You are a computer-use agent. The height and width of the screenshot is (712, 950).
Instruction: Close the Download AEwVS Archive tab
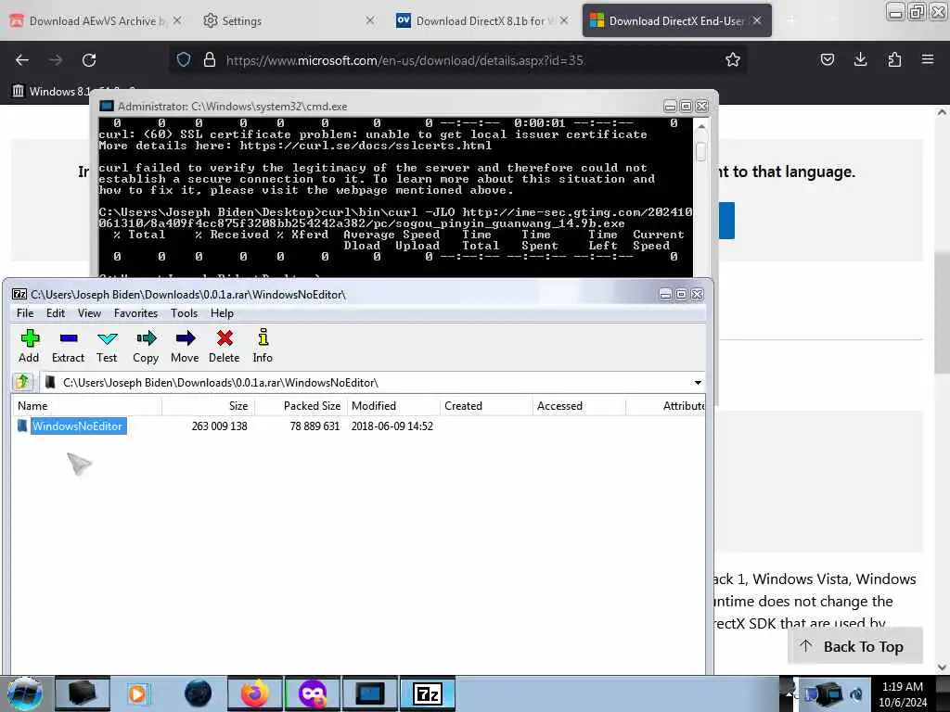tap(177, 20)
